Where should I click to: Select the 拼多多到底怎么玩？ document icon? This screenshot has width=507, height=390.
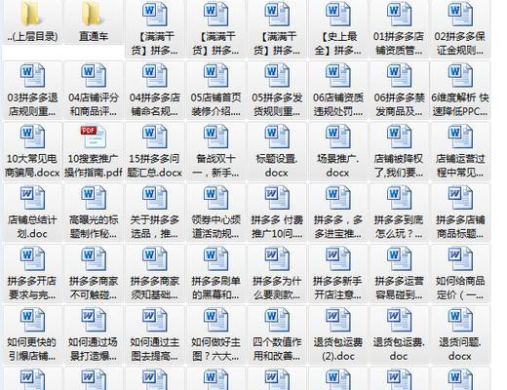point(399,198)
